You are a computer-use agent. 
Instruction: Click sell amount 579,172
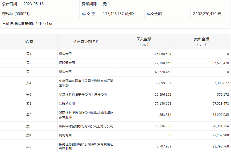pyautogui.click(x=223, y=95)
